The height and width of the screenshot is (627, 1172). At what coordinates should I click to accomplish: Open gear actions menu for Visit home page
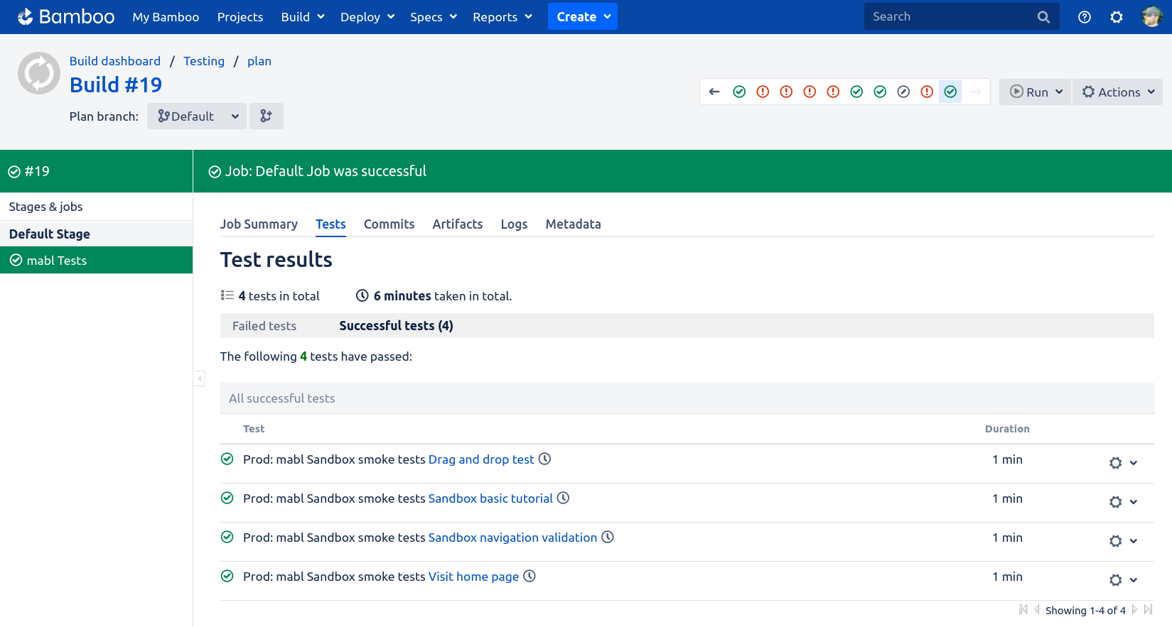(x=1123, y=580)
